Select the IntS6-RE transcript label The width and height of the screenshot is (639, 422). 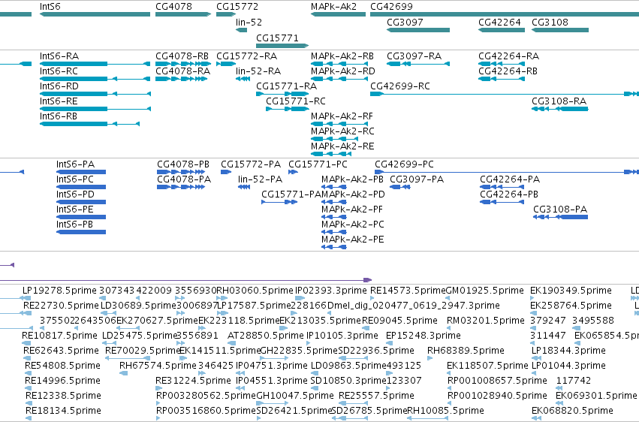[x=59, y=101]
